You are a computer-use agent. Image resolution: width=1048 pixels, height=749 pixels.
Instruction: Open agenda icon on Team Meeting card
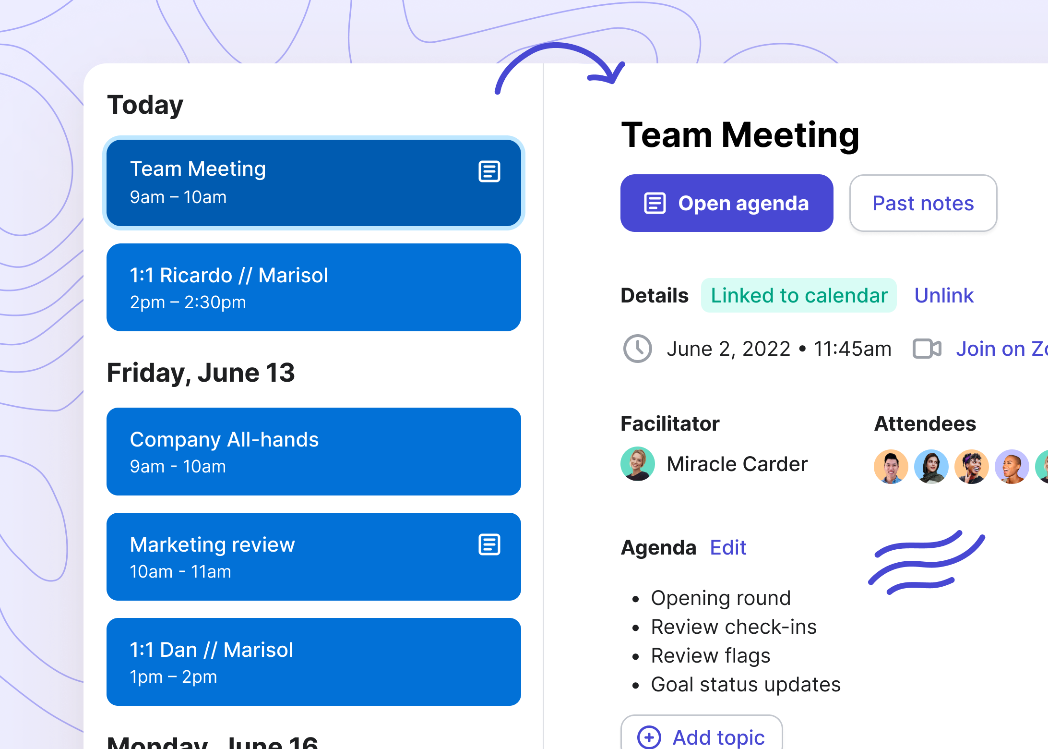tap(489, 171)
